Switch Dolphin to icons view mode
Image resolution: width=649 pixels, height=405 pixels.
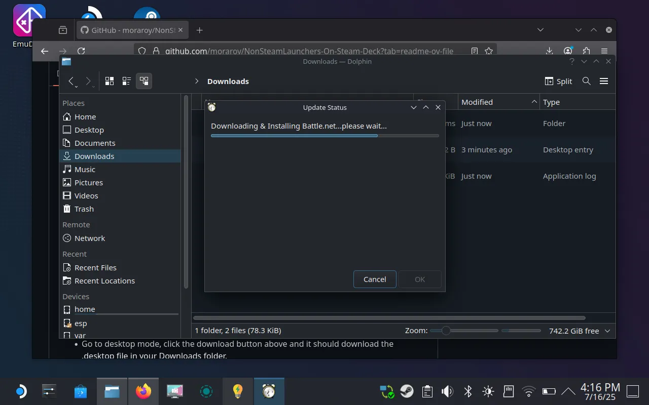pyautogui.click(x=109, y=80)
